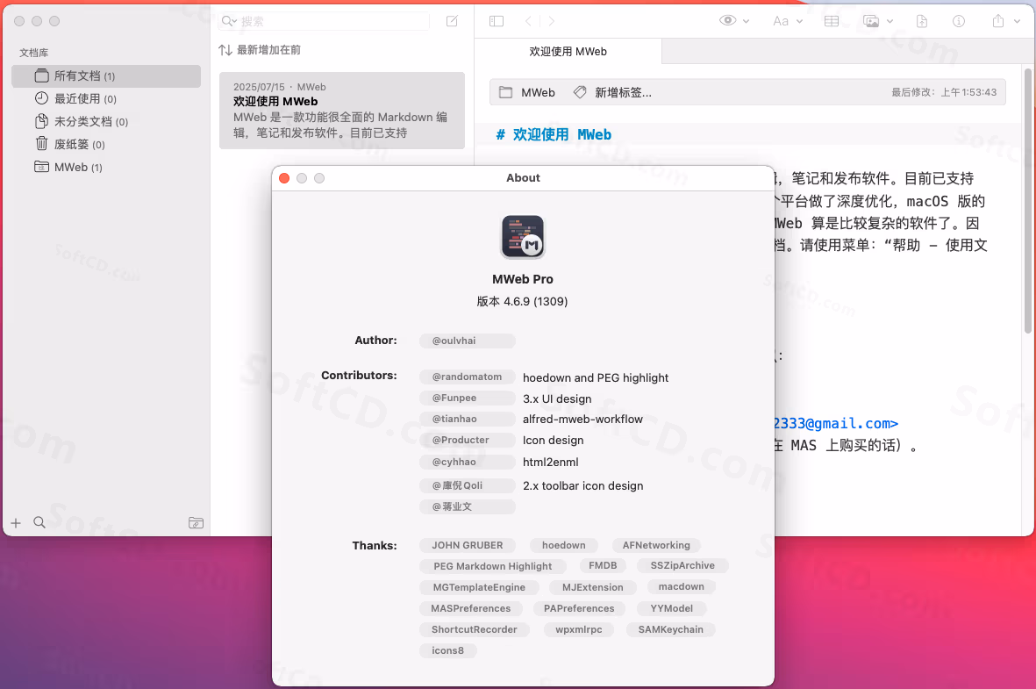The width and height of the screenshot is (1036, 689).
Task: Click the document export icon in the toolbar
Action: tap(922, 21)
